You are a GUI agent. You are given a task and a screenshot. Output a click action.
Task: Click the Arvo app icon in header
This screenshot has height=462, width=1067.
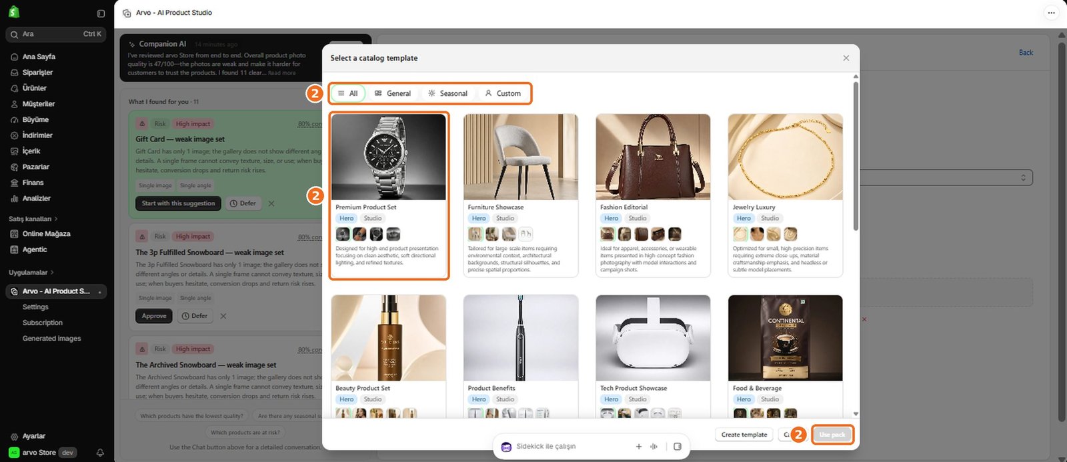coord(127,13)
